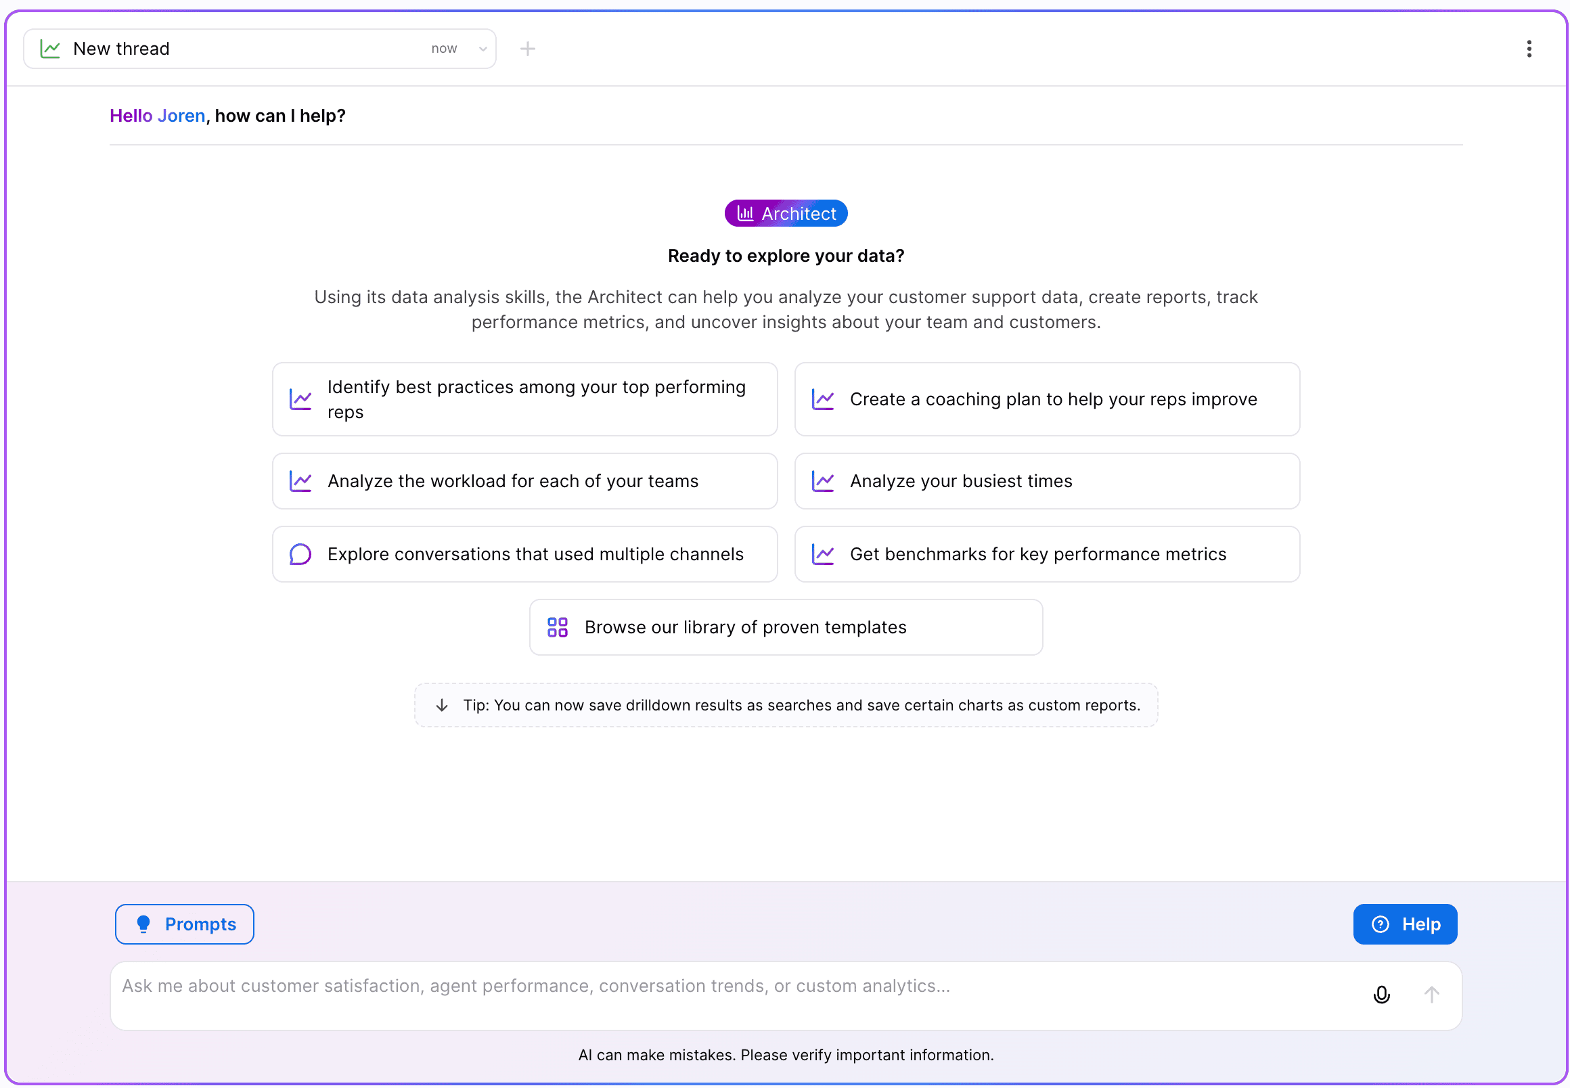Click the microphone voice input icon

(1381, 995)
